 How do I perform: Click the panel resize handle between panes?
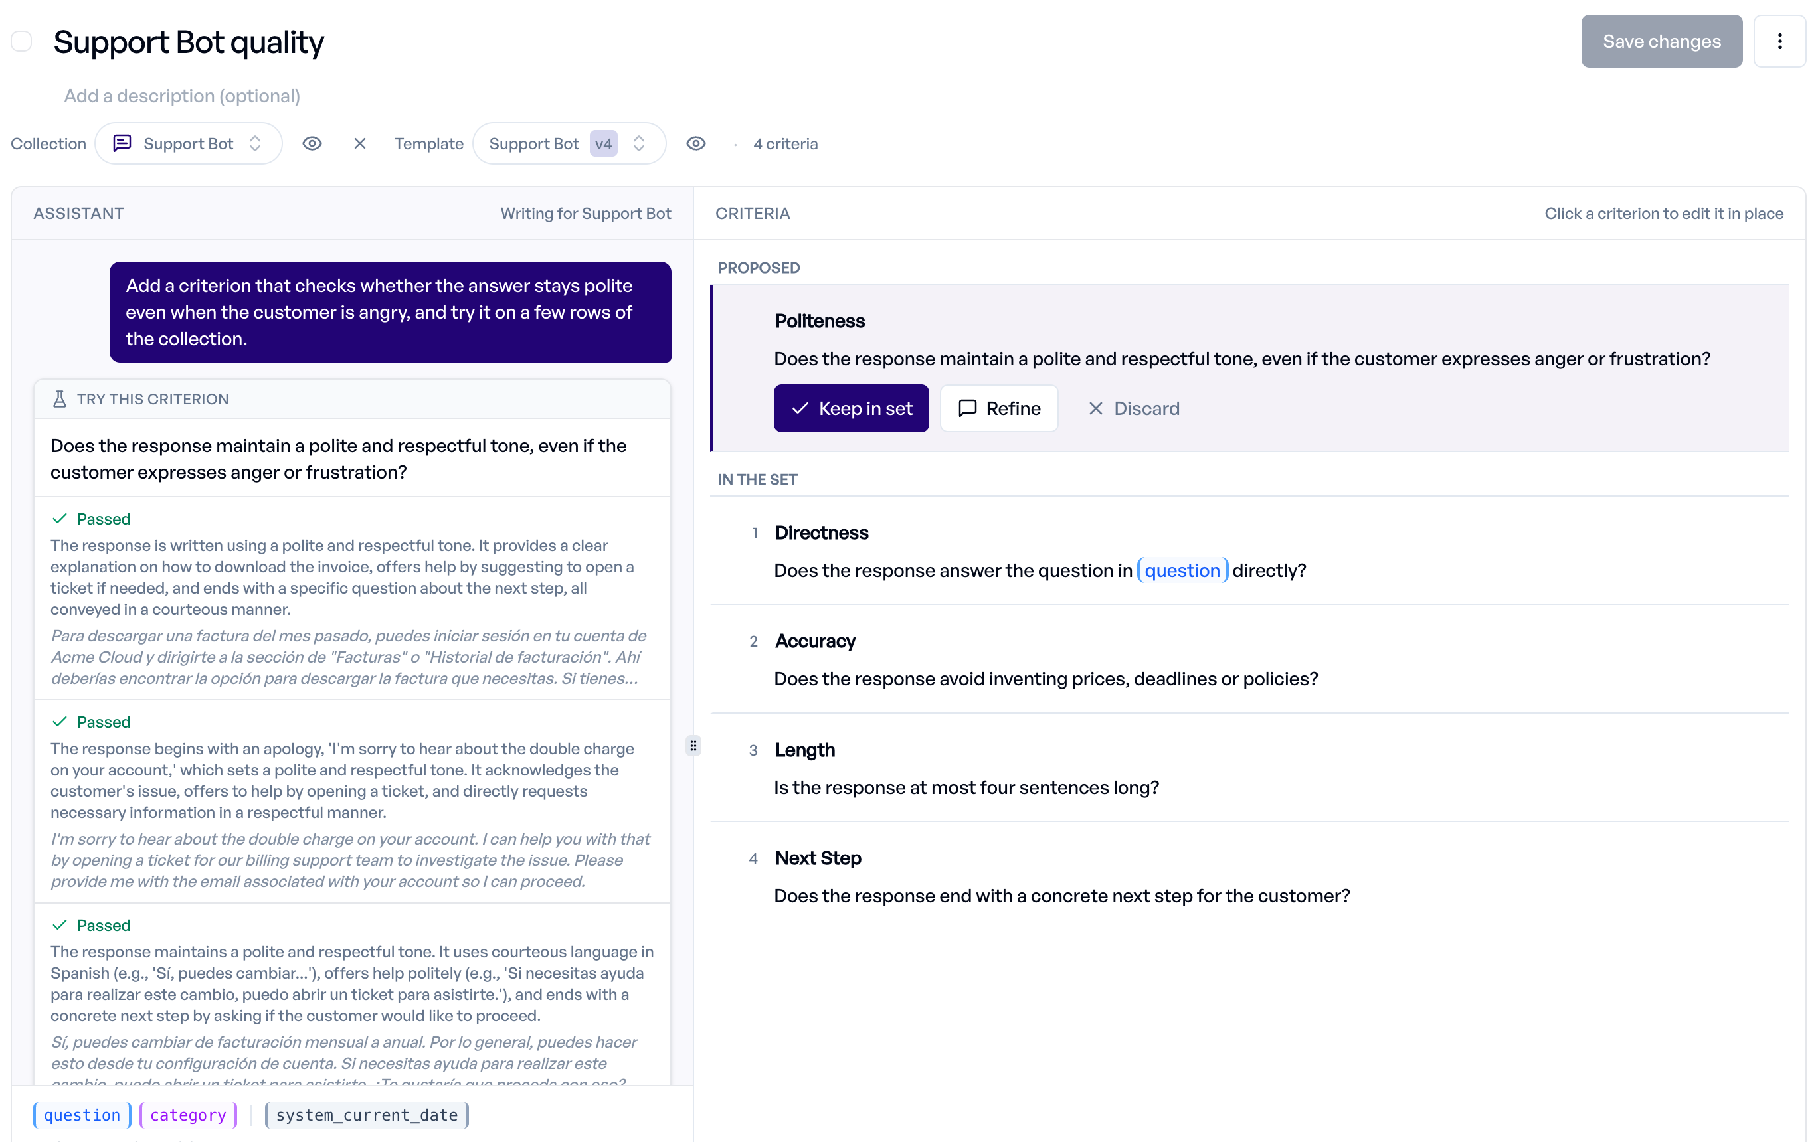[x=693, y=746]
